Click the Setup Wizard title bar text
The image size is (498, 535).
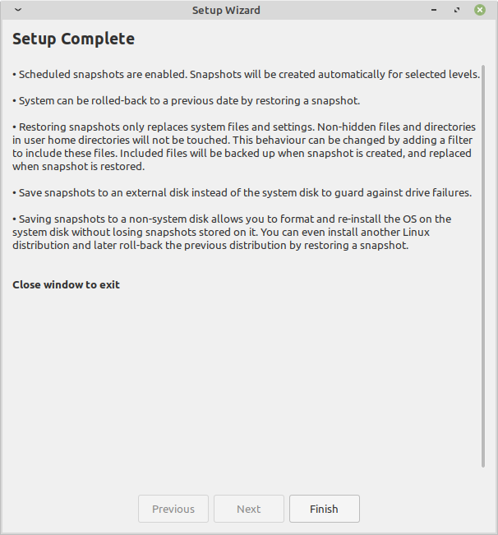pos(226,10)
